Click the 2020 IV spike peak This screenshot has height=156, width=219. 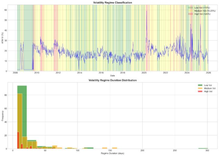(147, 11)
